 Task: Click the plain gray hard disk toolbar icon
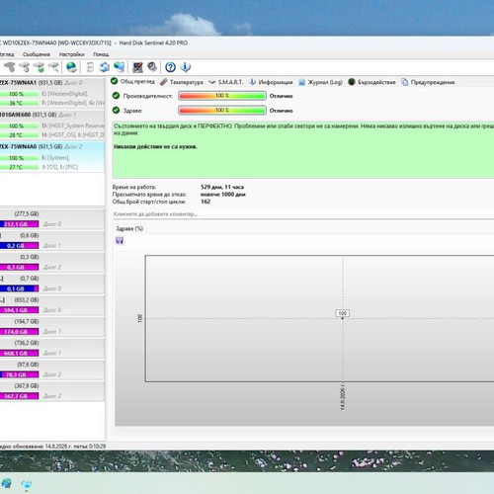click(x=10, y=67)
